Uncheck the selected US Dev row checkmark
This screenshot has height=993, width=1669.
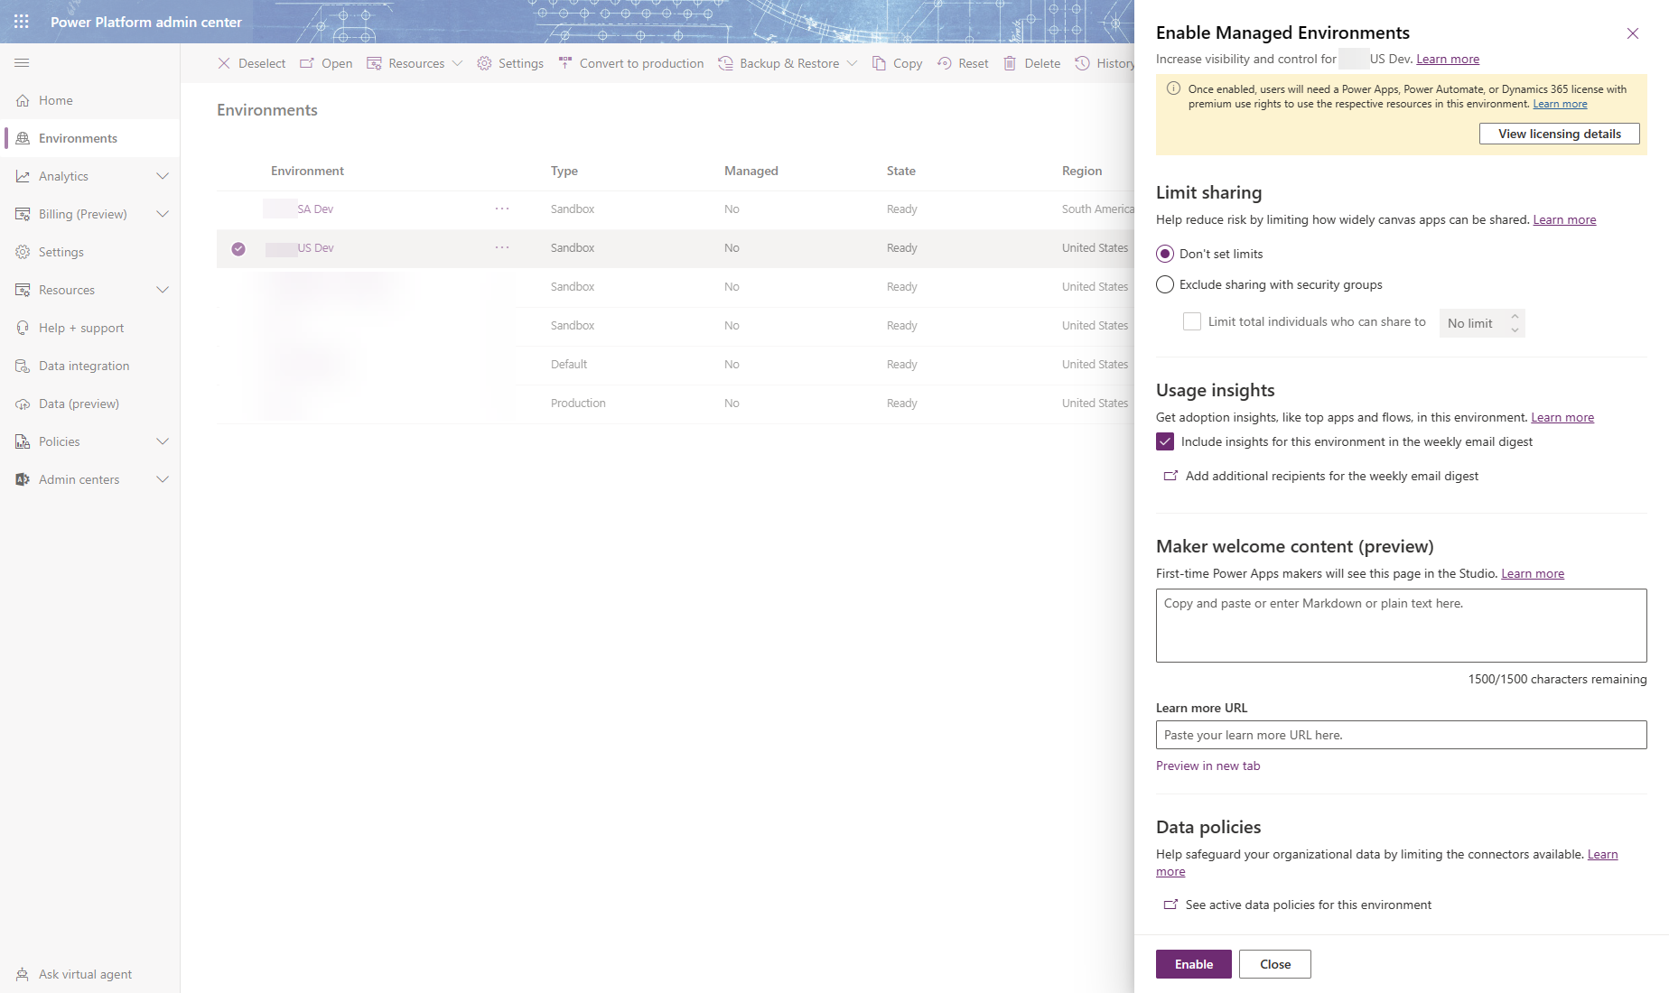pos(238,248)
